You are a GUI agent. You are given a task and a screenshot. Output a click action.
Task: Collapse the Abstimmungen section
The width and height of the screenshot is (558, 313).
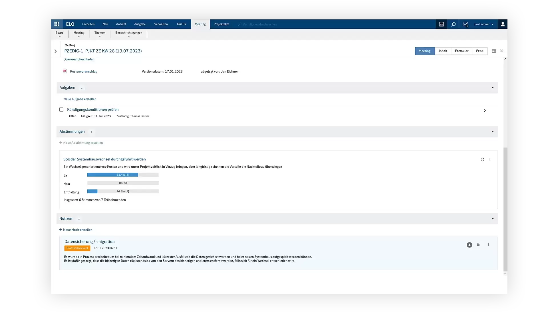(493, 132)
